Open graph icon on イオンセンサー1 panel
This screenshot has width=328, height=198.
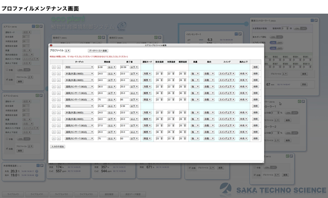click(236, 34)
